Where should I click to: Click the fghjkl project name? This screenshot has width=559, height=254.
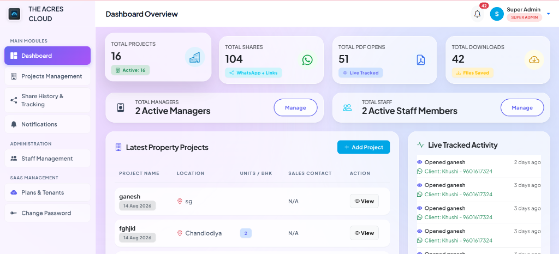[127, 228]
